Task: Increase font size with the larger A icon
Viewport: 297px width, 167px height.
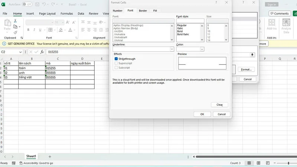Action: pyautogui.click(x=68, y=22)
